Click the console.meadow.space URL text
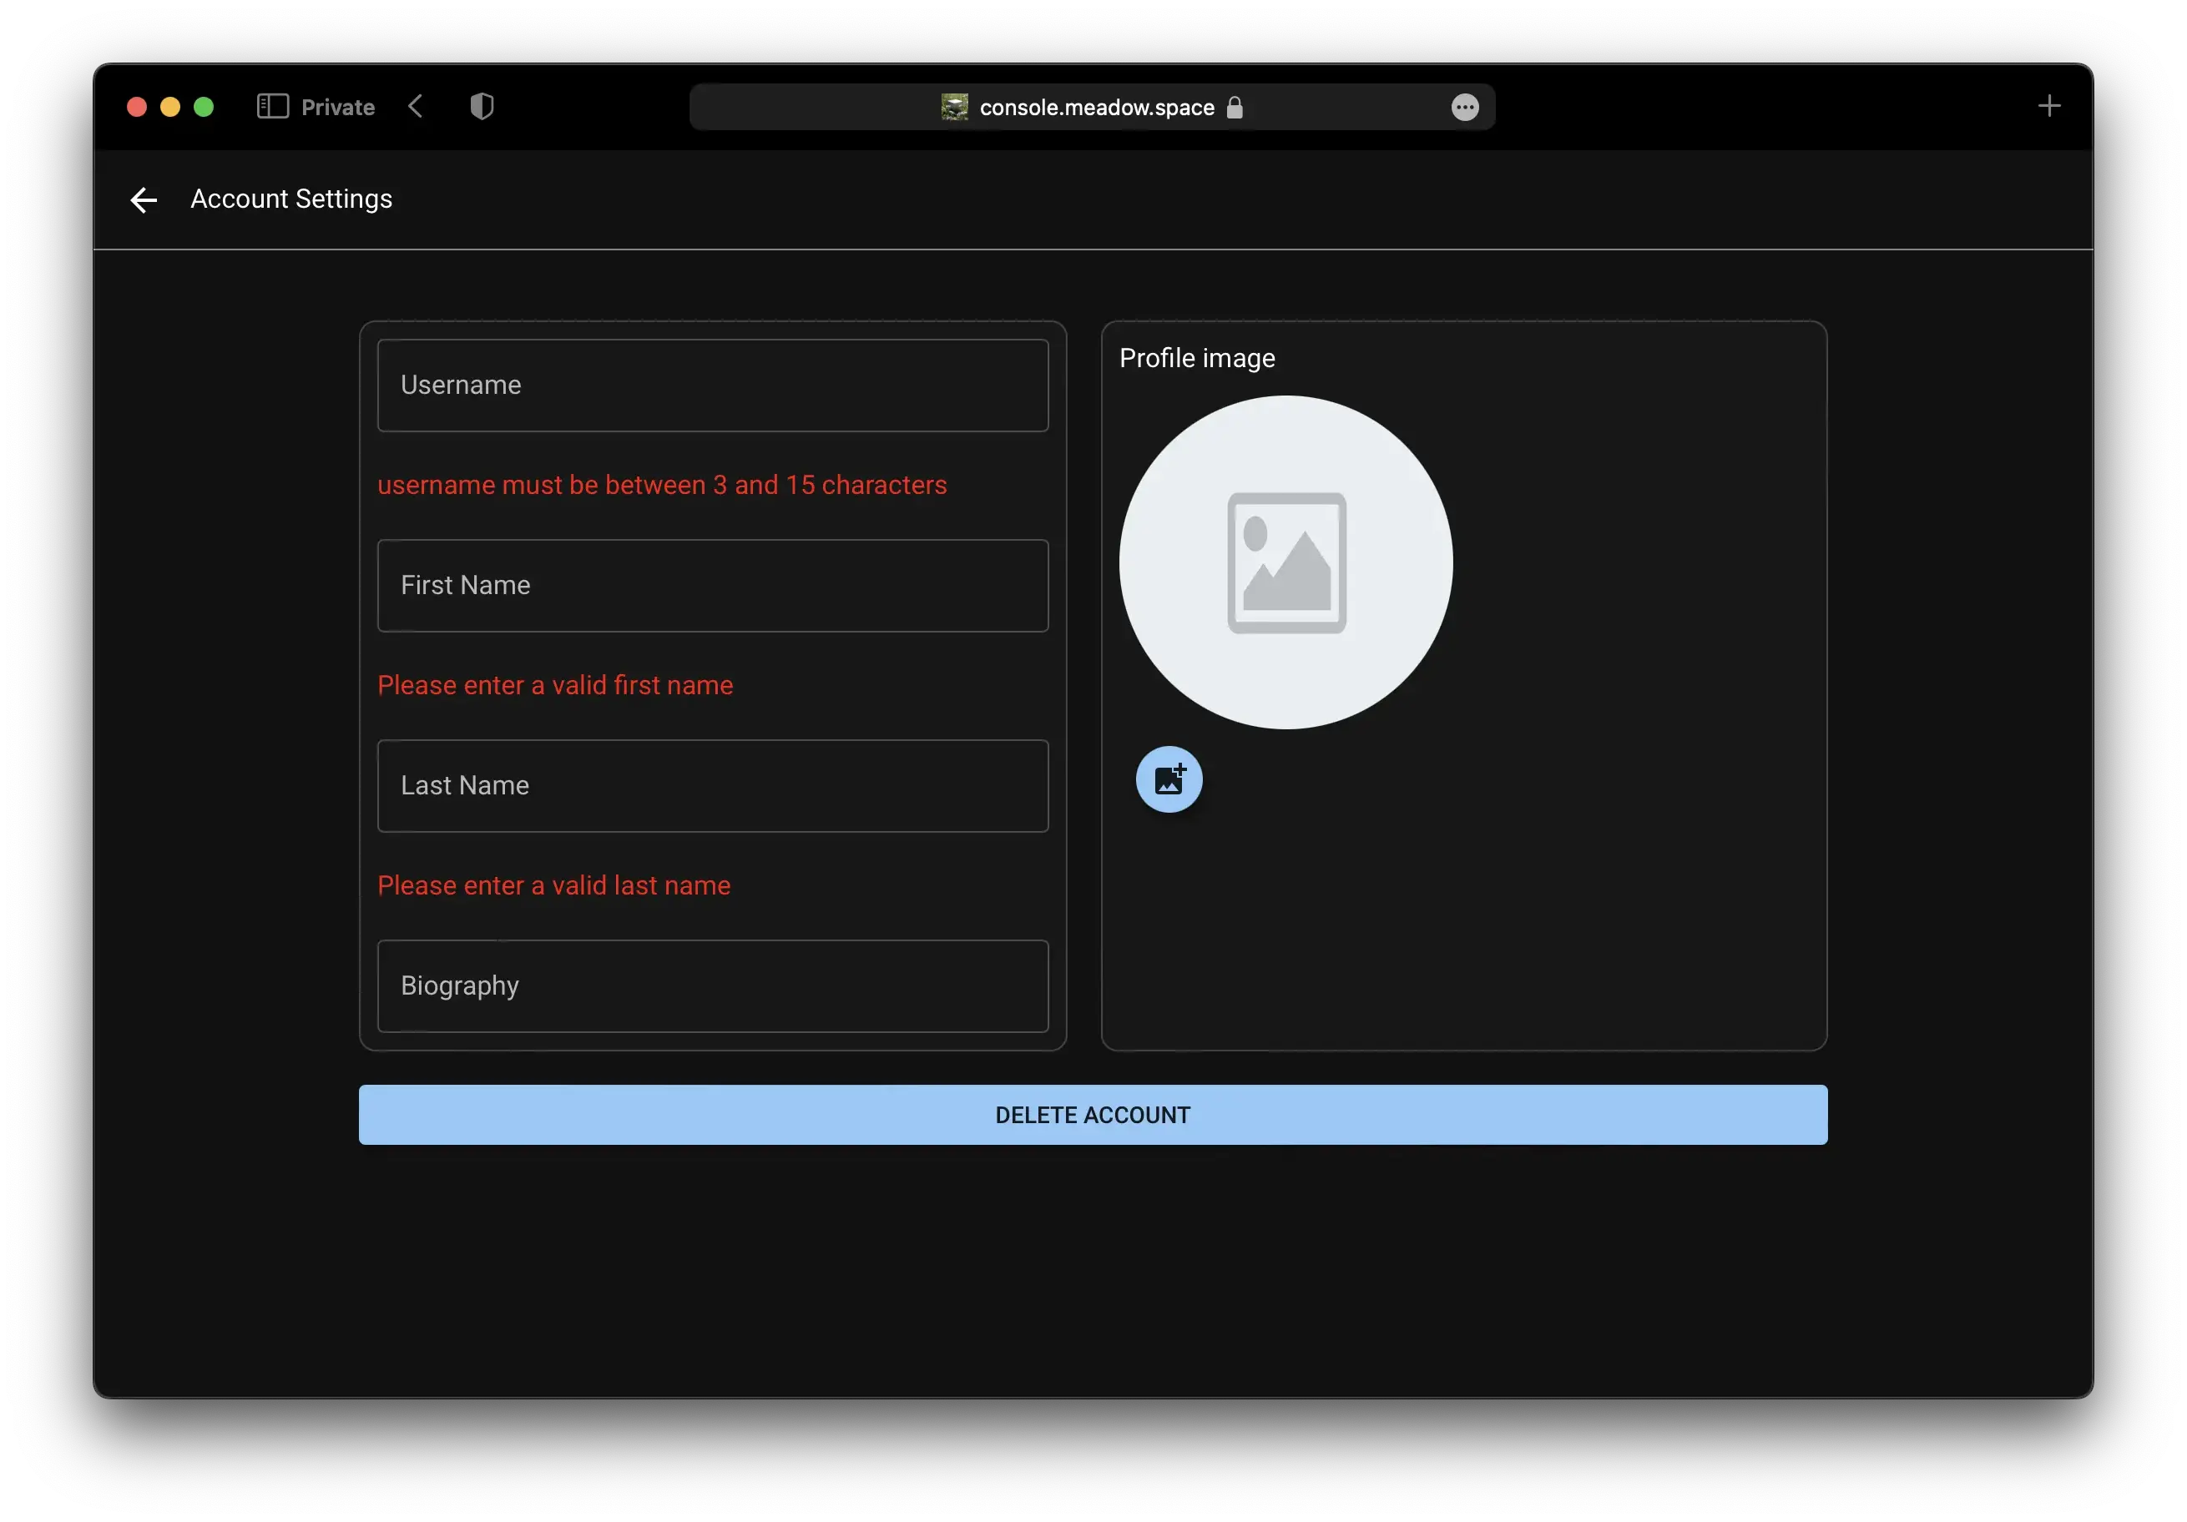Viewport: 2187px width, 1522px height. coord(1096,108)
